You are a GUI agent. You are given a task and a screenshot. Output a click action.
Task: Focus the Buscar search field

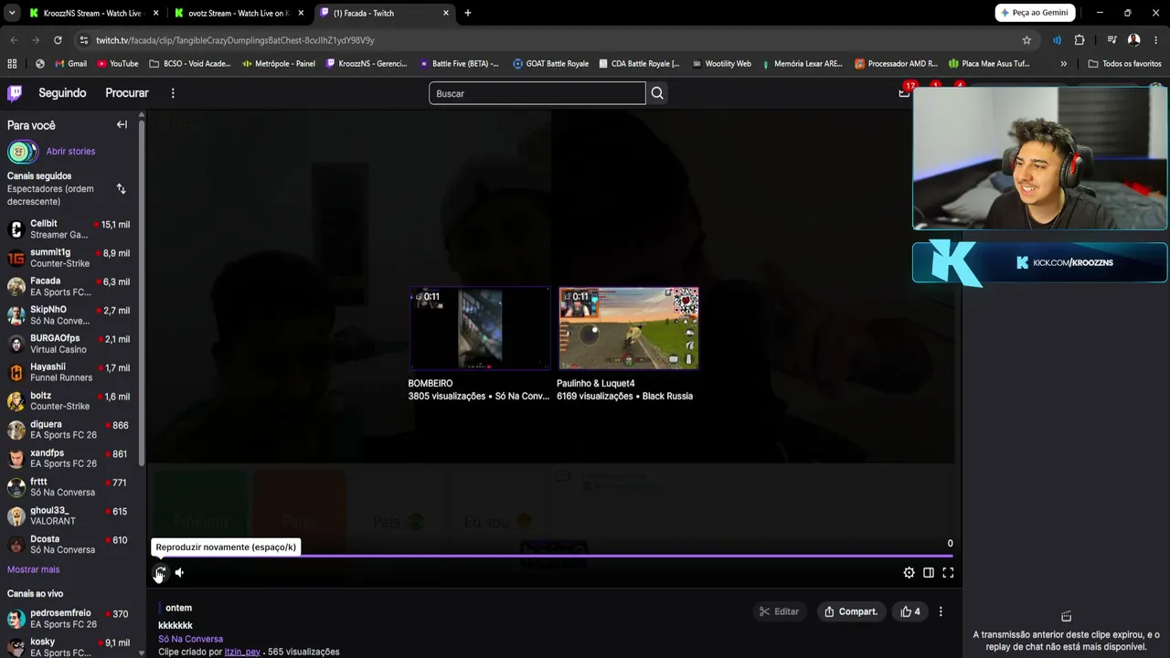(x=537, y=93)
